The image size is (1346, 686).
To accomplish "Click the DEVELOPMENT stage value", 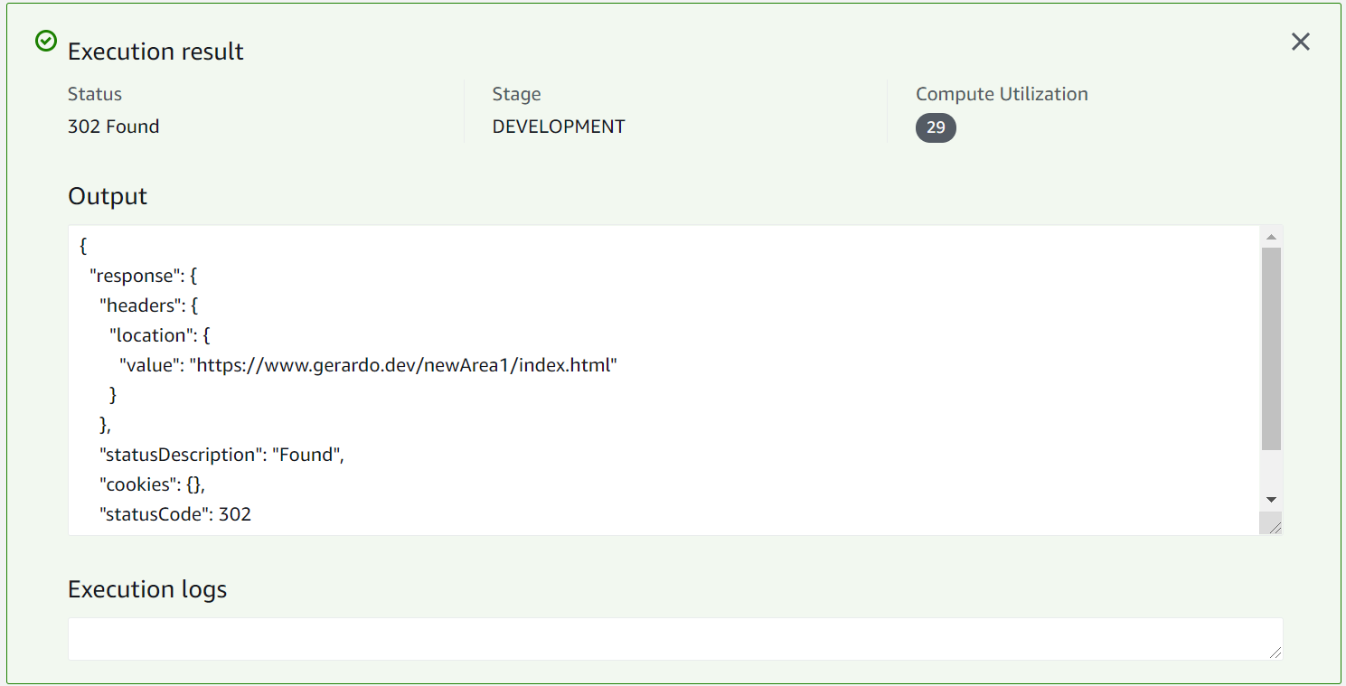I will [x=559, y=127].
